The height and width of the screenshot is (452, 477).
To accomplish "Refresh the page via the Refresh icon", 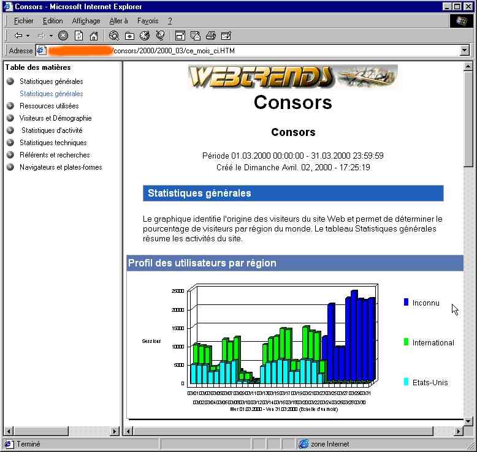I will [x=78, y=36].
